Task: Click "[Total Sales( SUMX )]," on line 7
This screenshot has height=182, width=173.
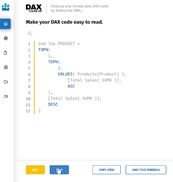Action: (94, 80)
